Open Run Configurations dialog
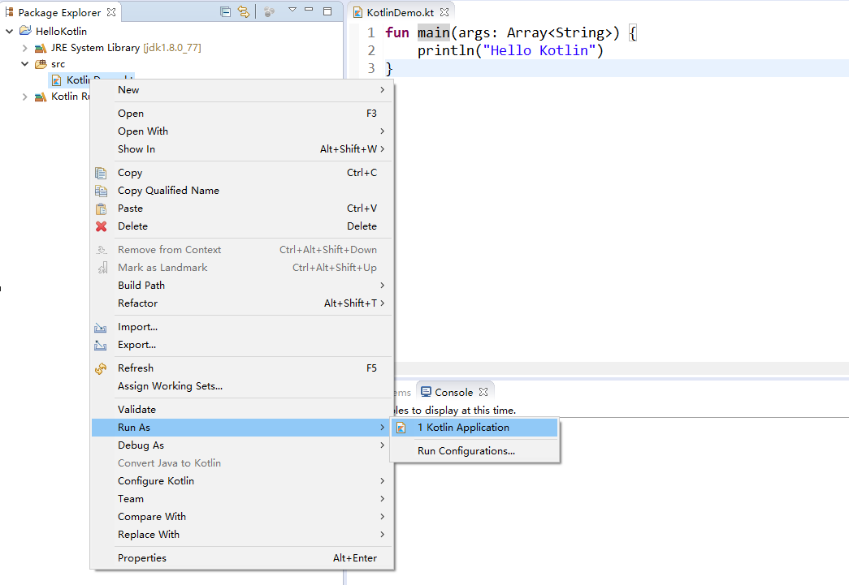Image resolution: width=849 pixels, height=585 pixels. 474,451
